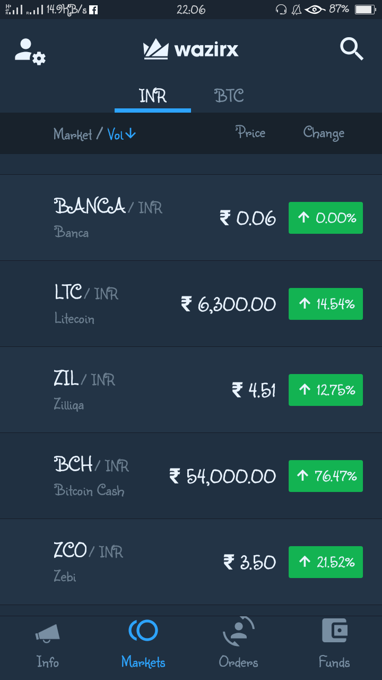The width and height of the screenshot is (382, 680).
Task: Sort the list by Price column
Action: coord(250,133)
